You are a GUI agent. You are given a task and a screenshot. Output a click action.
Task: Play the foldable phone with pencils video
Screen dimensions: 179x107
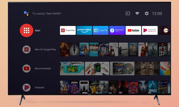click(97, 69)
